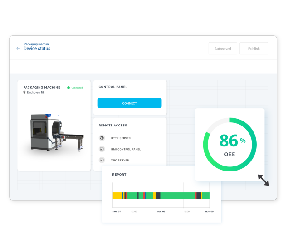Viewport: 283px width, 241px height.
Task: Click the HMI Control Panel cast icon
Action: tap(102, 149)
